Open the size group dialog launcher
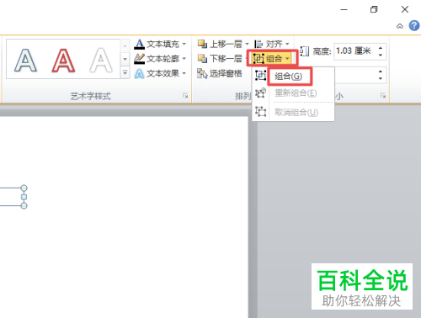 click(383, 96)
